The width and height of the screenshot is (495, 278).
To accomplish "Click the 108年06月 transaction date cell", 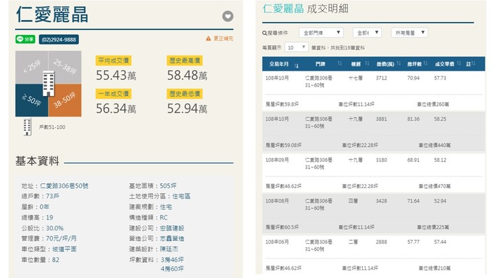I will [x=277, y=242].
